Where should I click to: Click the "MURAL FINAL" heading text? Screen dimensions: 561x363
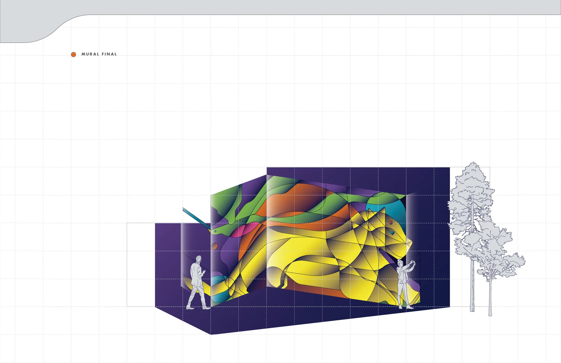click(99, 54)
